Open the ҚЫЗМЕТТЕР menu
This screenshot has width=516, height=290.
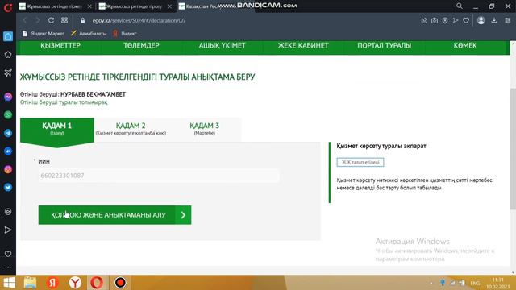click(x=60, y=46)
